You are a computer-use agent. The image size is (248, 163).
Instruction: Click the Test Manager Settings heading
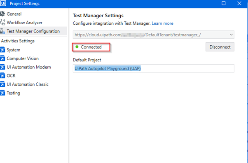pos(98,16)
